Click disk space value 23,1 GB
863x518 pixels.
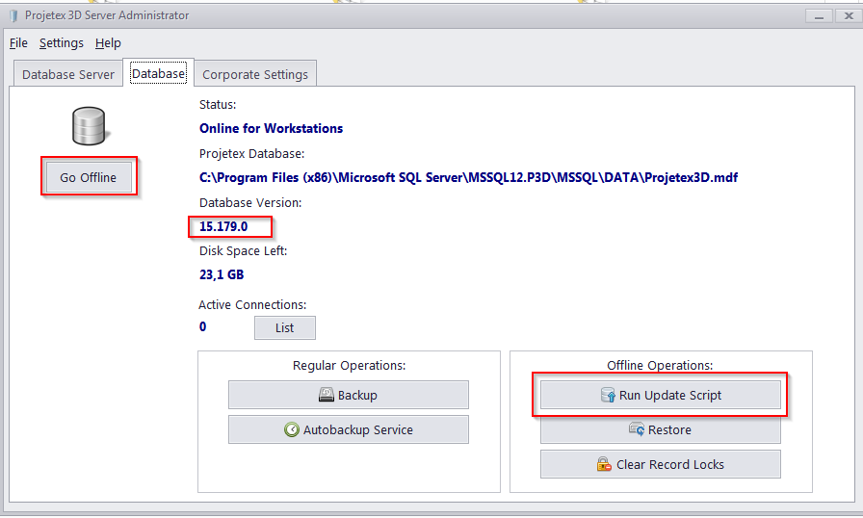pyautogui.click(x=222, y=274)
